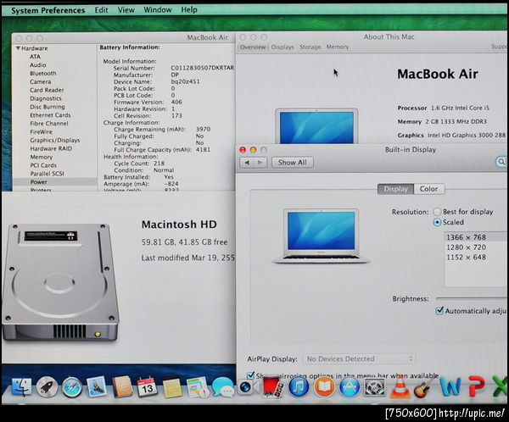Choose the 1366 × 768 resolution
This screenshot has height=422, width=509.
tap(476, 237)
